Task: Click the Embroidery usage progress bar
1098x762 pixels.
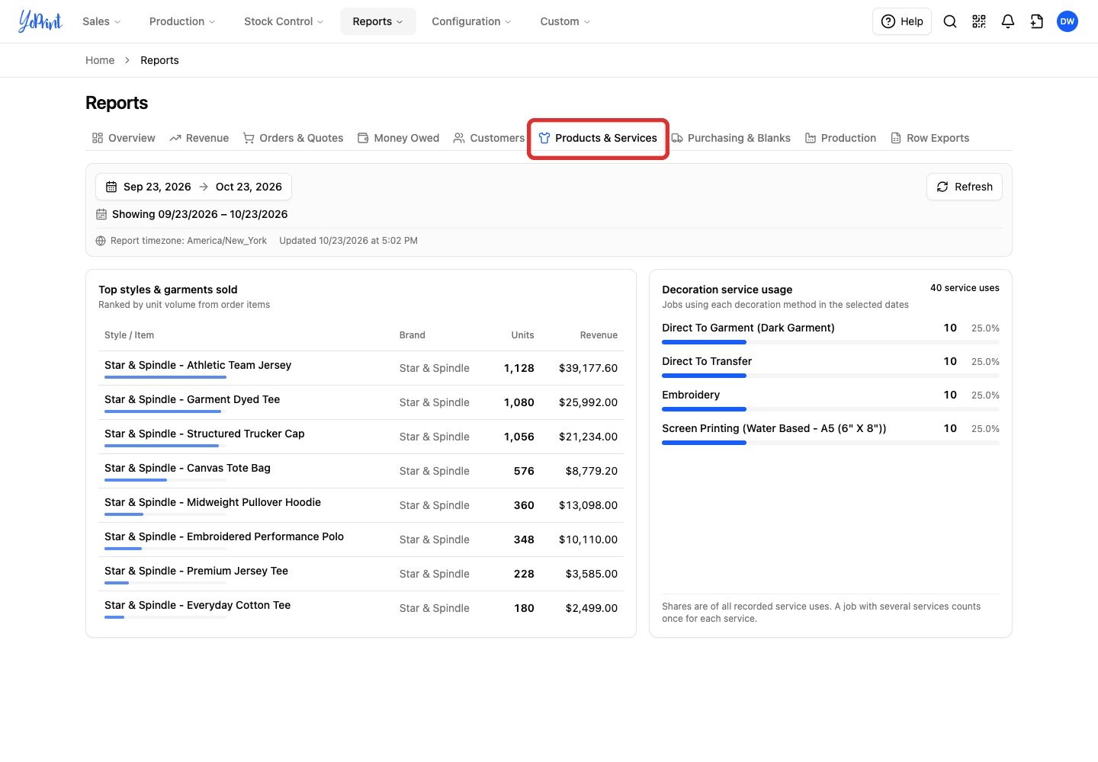Action: tap(830, 409)
